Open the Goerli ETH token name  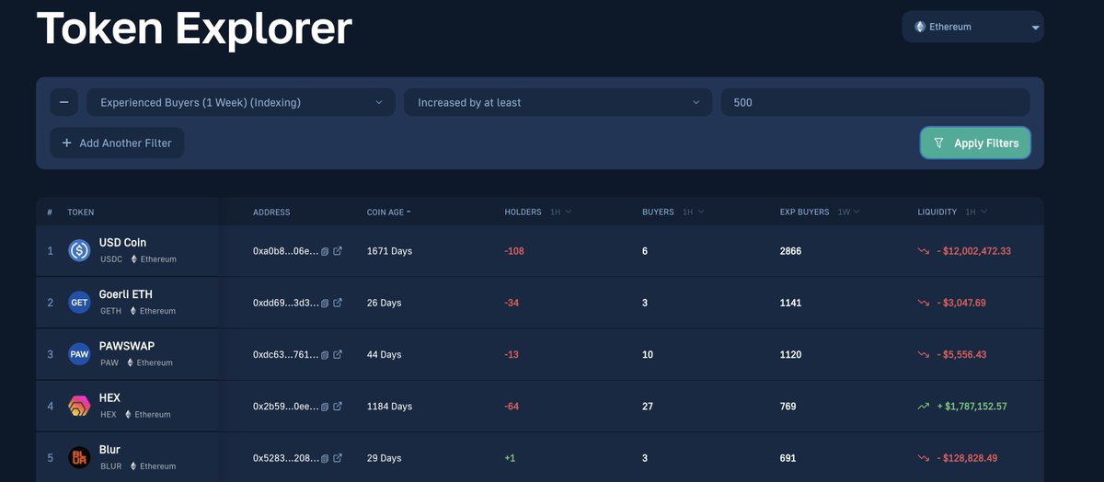[x=126, y=294]
